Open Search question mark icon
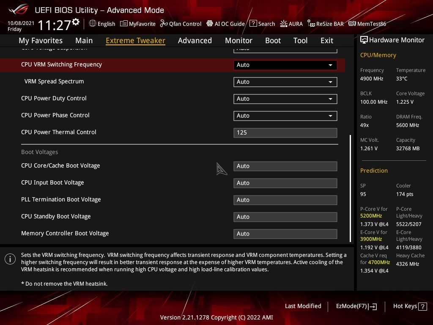Viewport: 433px width, 325px height. pos(253,24)
